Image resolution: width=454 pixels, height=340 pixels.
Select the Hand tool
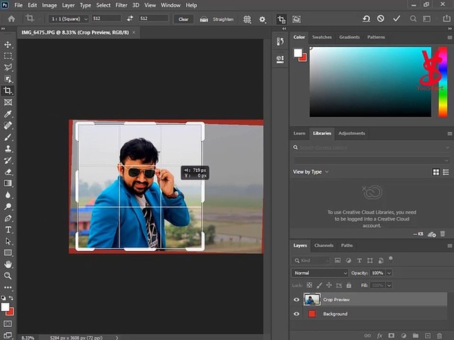[x=8, y=264]
